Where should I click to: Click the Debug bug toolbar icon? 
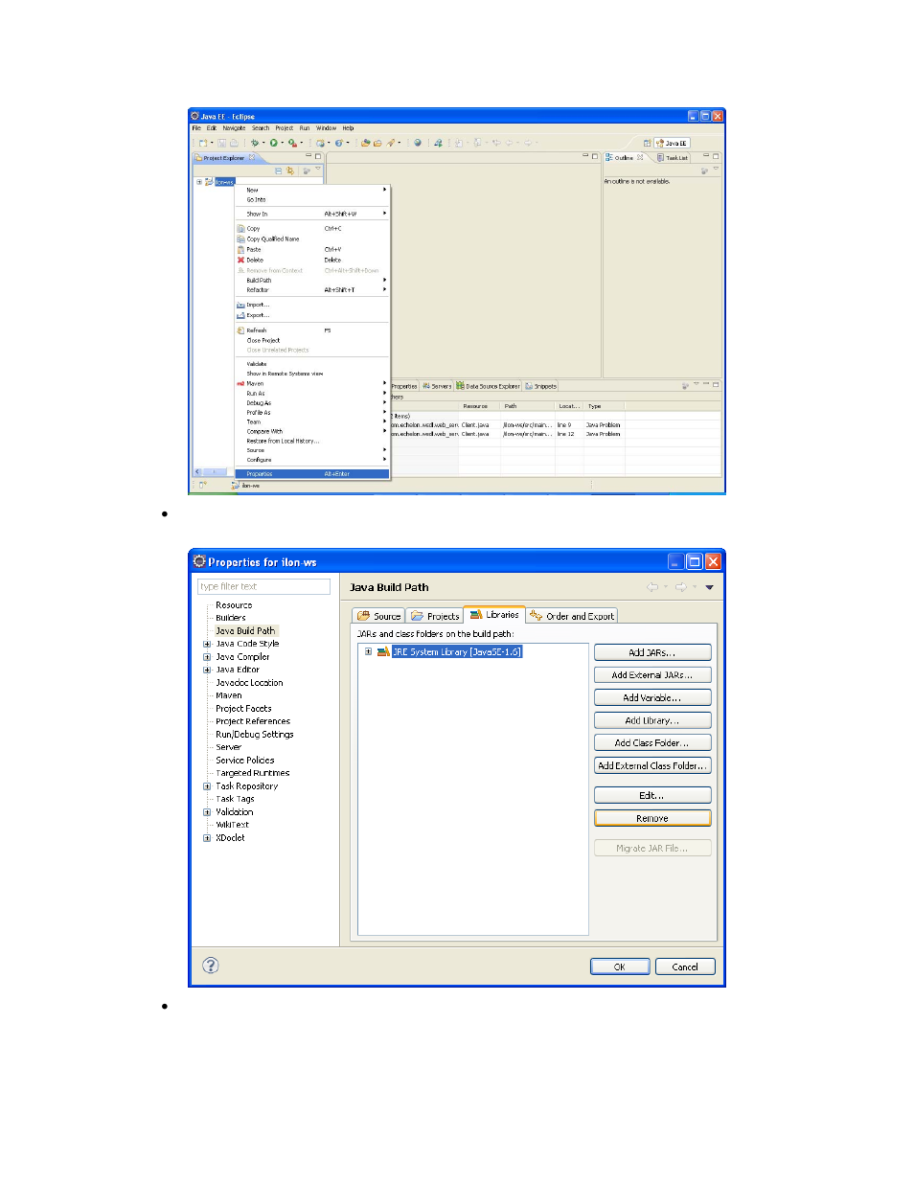click(255, 143)
